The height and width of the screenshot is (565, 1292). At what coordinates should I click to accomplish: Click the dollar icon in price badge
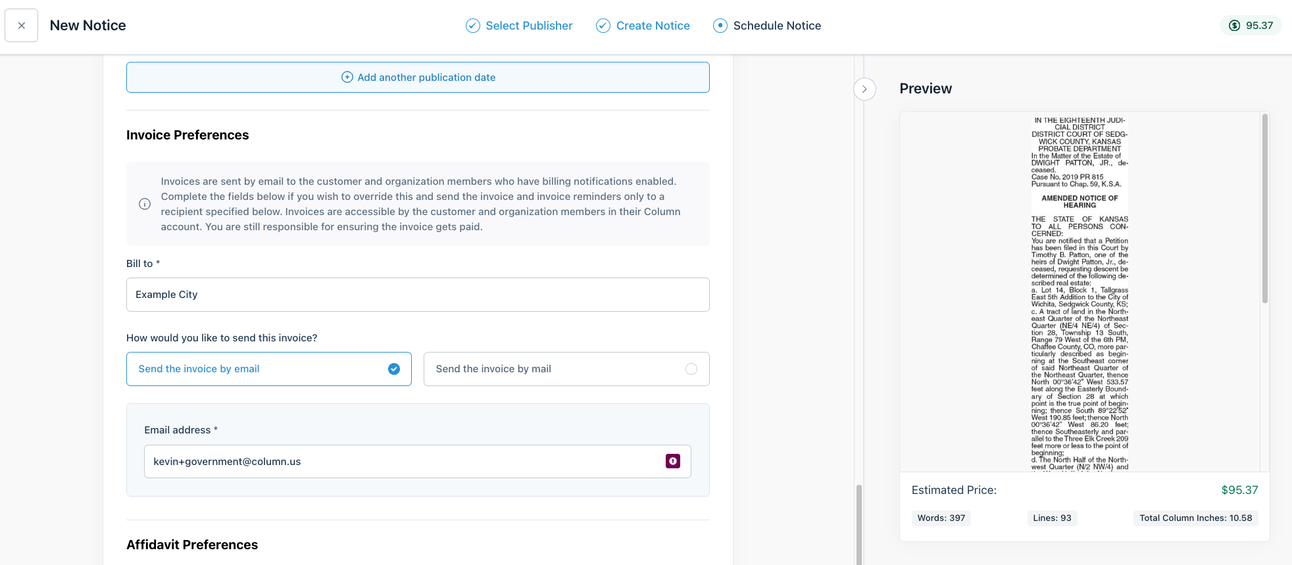click(1235, 26)
